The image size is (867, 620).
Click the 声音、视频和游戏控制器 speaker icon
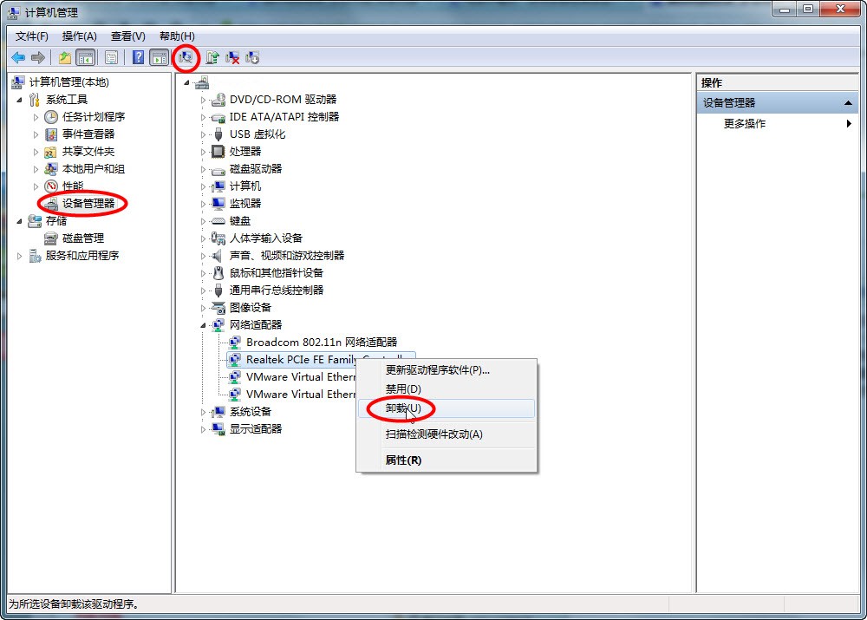point(218,256)
